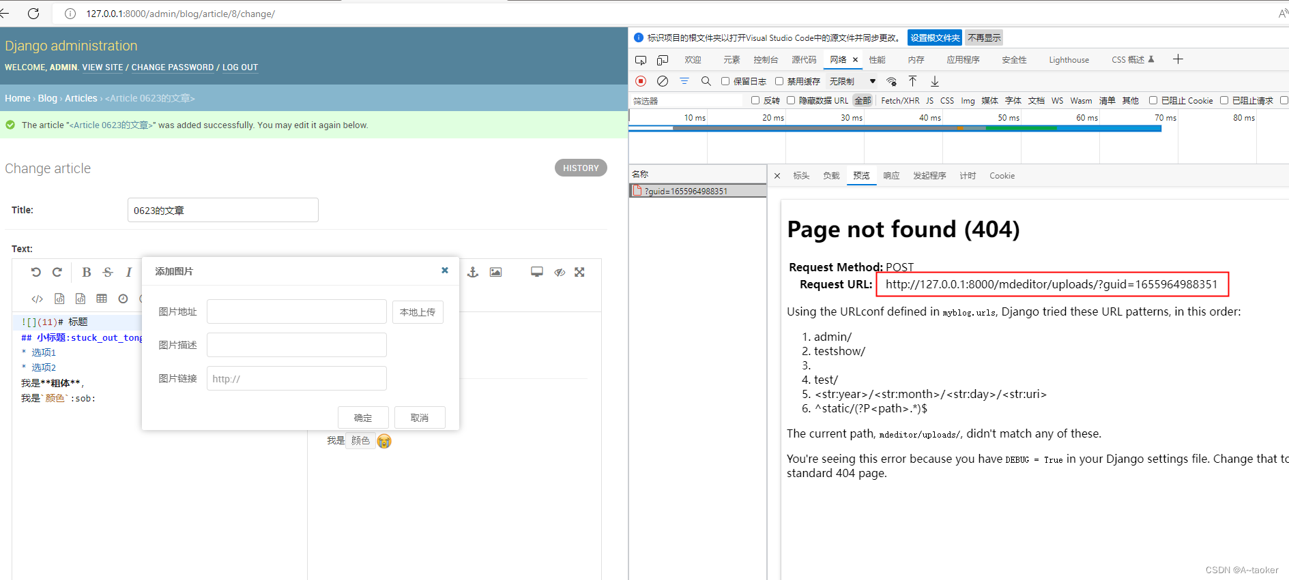Click the LOG OUT link
Screen dimensions: 1289x580
[240, 67]
